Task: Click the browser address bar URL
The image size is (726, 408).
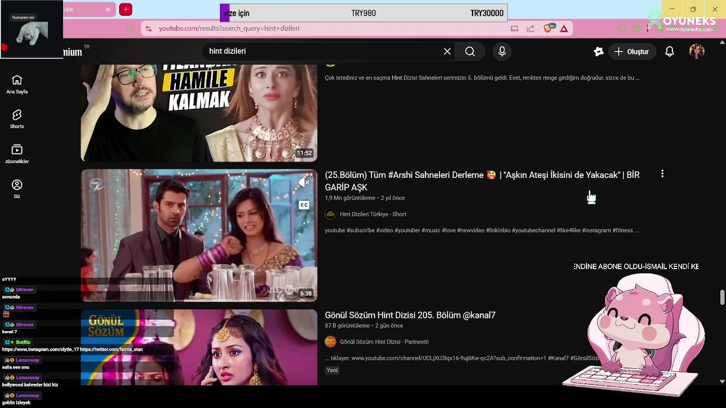Action: 229,28
